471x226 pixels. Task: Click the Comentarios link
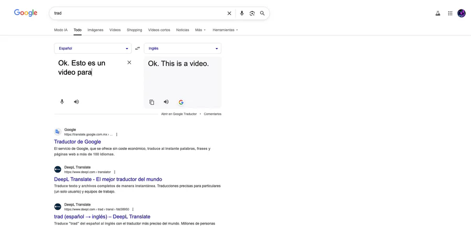pyautogui.click(x=212, y=114)
